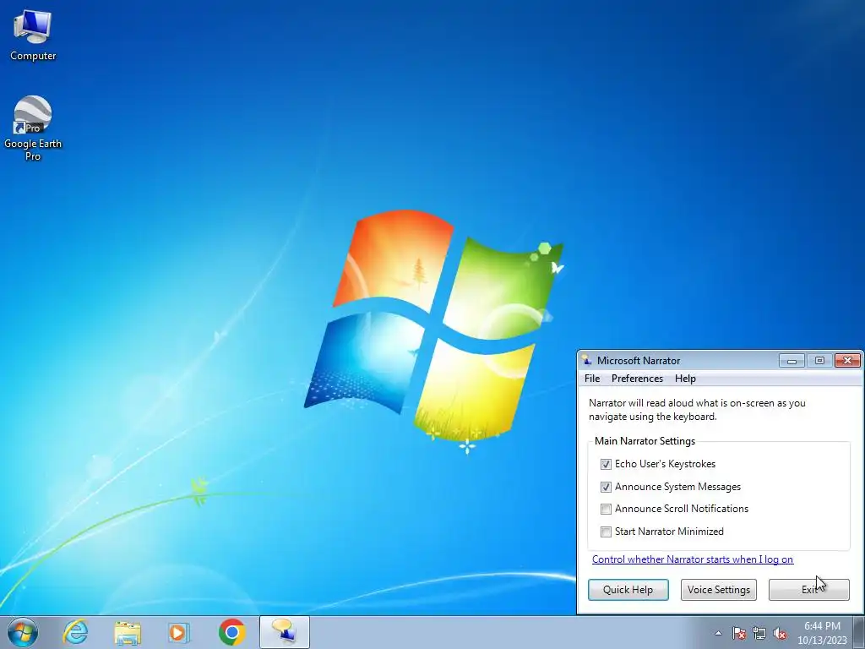The height and width of the screenshot is (649, 865).
Task: Click the Quick Help button
Action: pos(628,589)
